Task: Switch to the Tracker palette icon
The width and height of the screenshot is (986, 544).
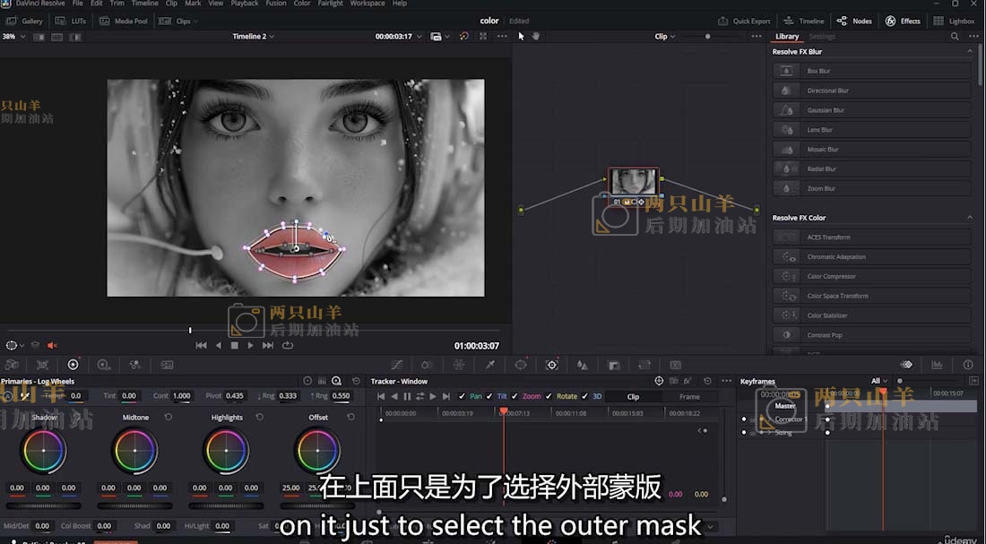Action: [x=551, y=365]
